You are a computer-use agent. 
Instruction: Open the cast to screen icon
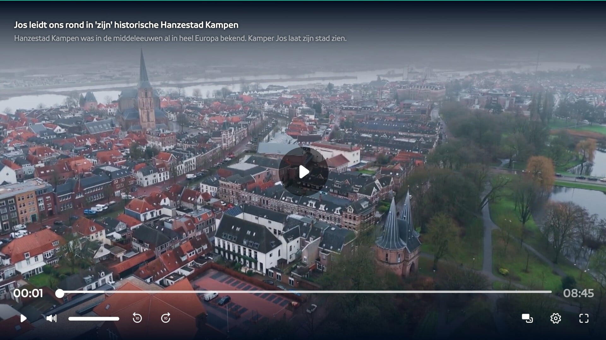[x=527, y=318]
